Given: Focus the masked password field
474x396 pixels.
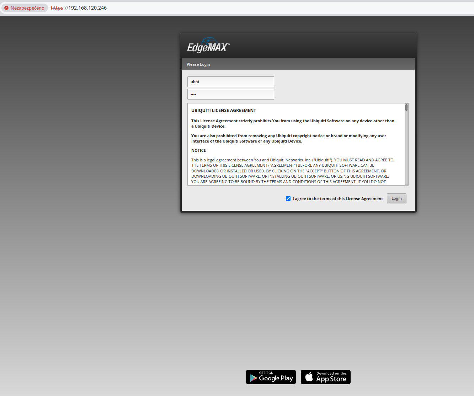Looking at the screenshot, I should click(230, 94).
